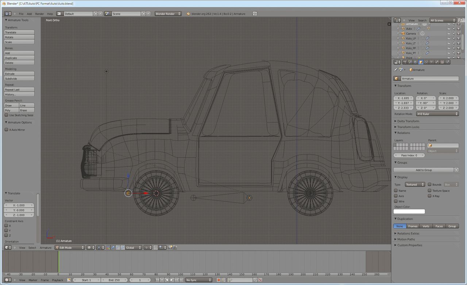The image size is (467, 285).
Task: Open the Select menu in 3D view header
Action: (x=32, y=248)
